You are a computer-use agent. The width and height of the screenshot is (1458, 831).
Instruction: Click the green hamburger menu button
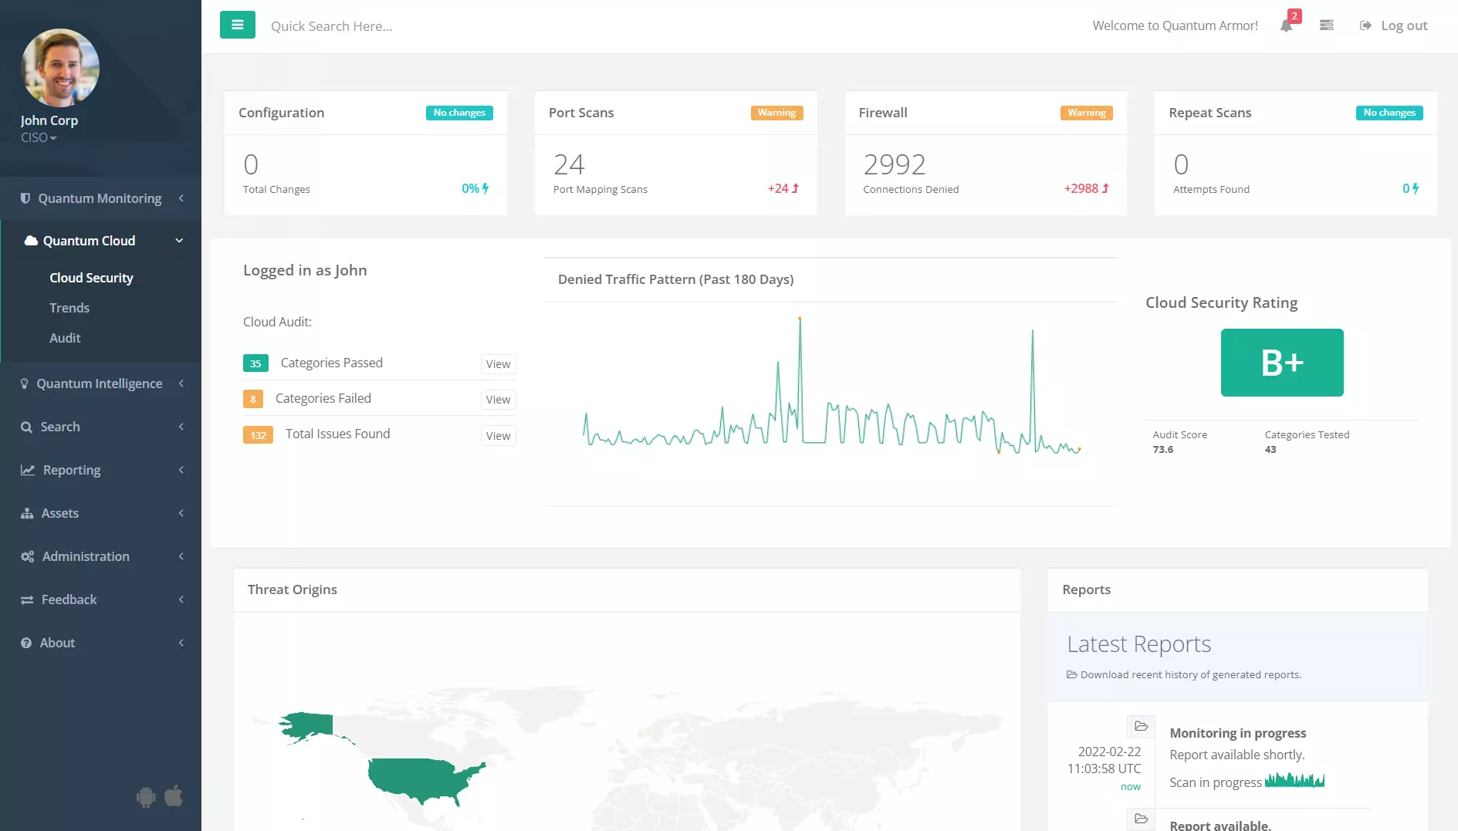(237, 25)
